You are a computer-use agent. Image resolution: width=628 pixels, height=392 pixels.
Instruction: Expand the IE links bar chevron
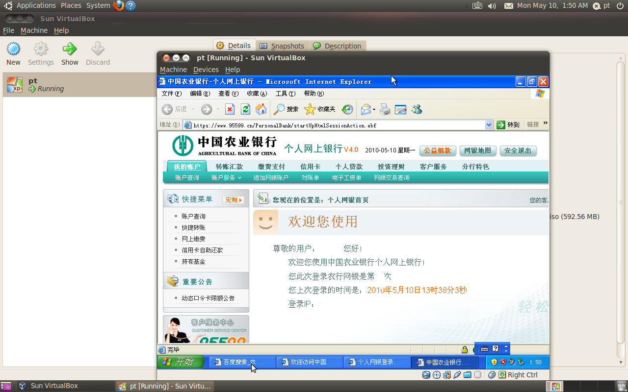click(x=545, y=123)
